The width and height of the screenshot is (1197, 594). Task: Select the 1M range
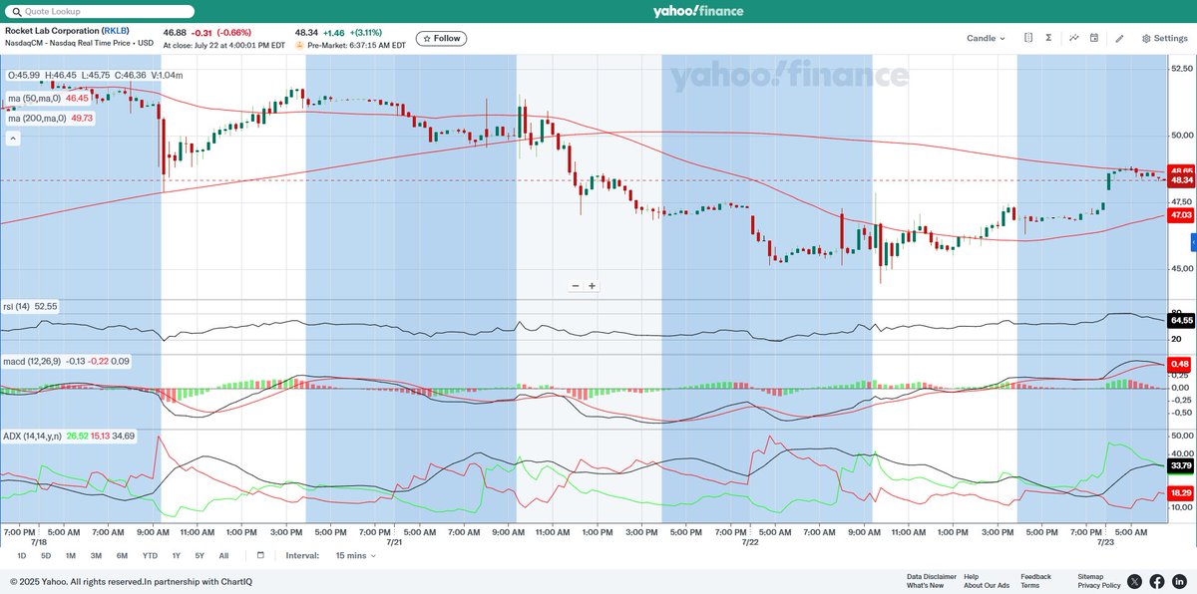(71, 555)
